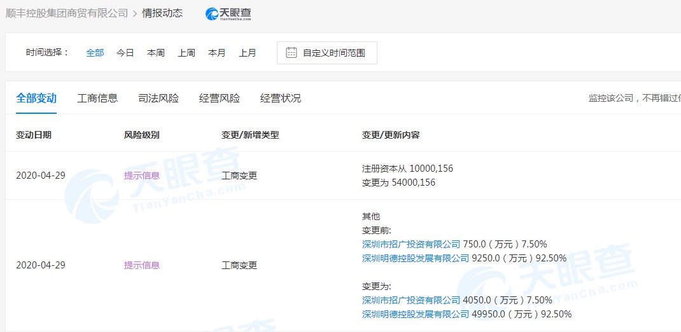Open 深圳市招广投资有限公司 link with 4050.0 万元

[411, 300]
